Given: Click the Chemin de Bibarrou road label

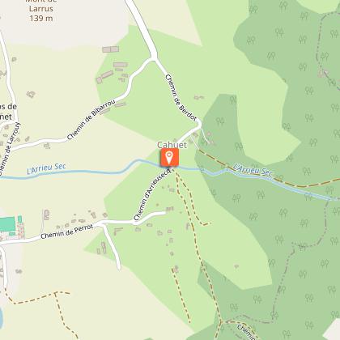Looking at the screenshot, I should click(91, 120).
